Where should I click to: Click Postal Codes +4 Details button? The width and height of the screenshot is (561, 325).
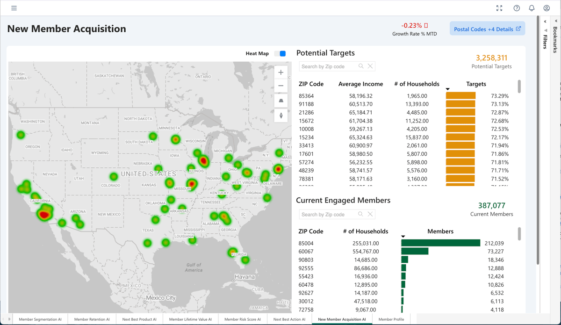coord(487,29)
